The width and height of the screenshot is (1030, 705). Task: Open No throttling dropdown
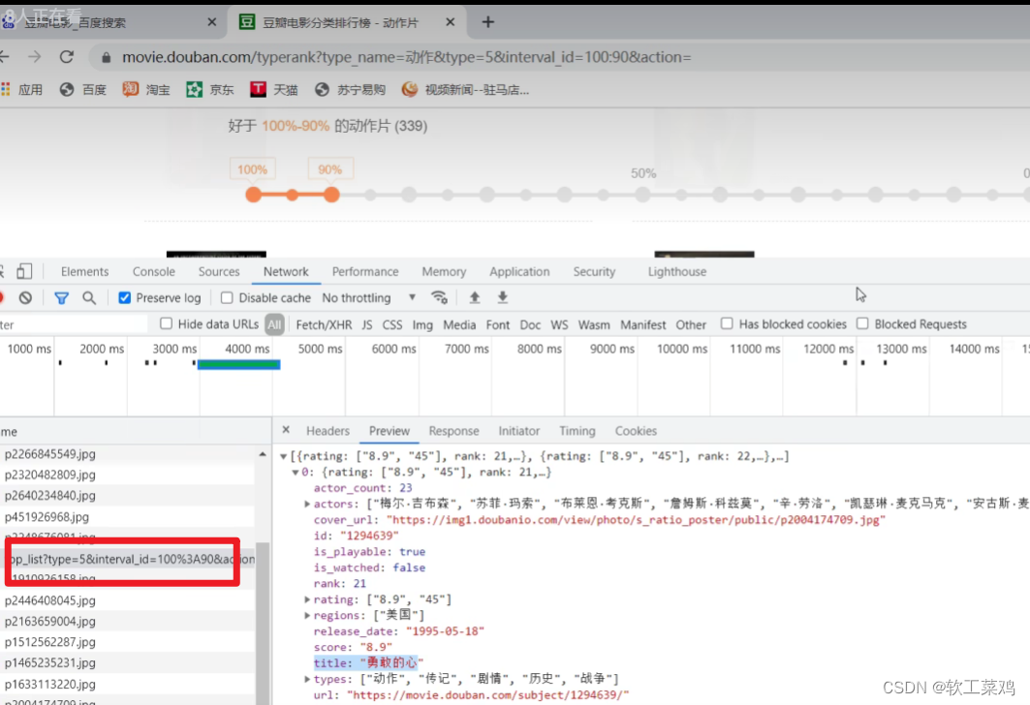pos(368,298)
